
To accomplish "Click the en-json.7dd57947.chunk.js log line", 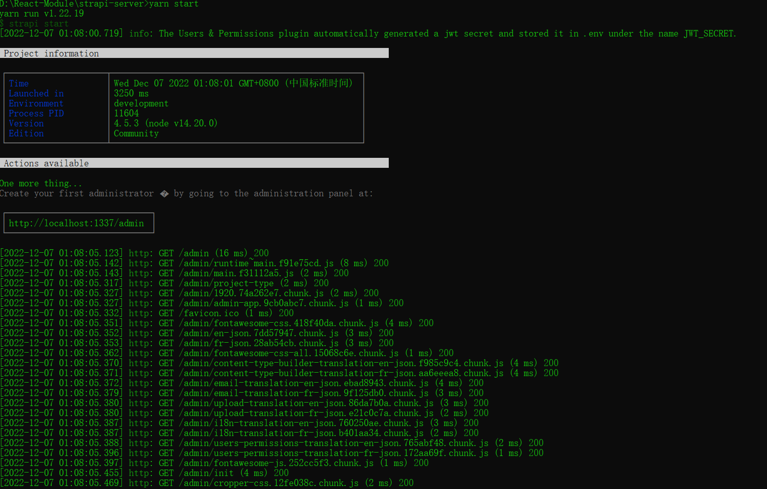I will pyautogui.click(x=197, y=333).
